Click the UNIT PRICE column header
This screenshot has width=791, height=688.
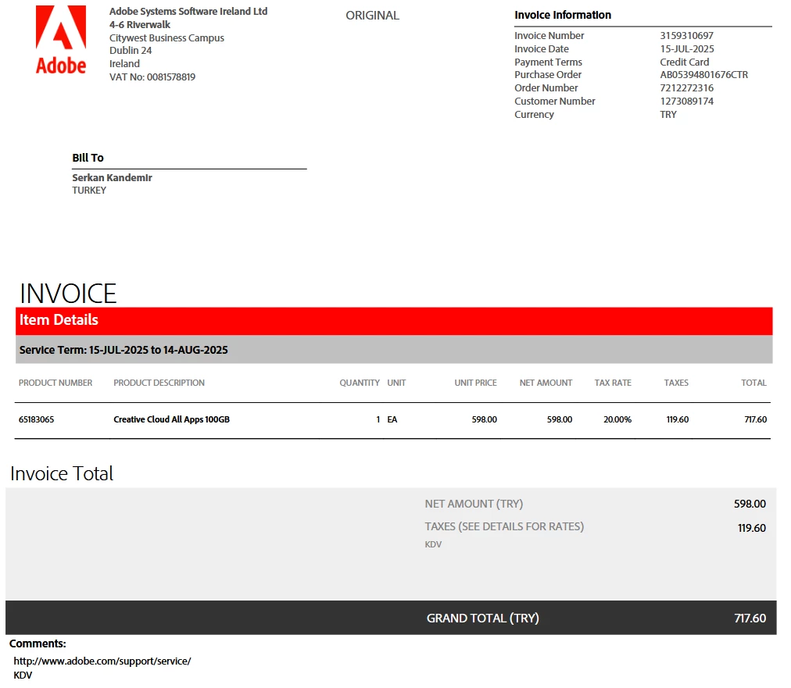click(x=475, y=383)
